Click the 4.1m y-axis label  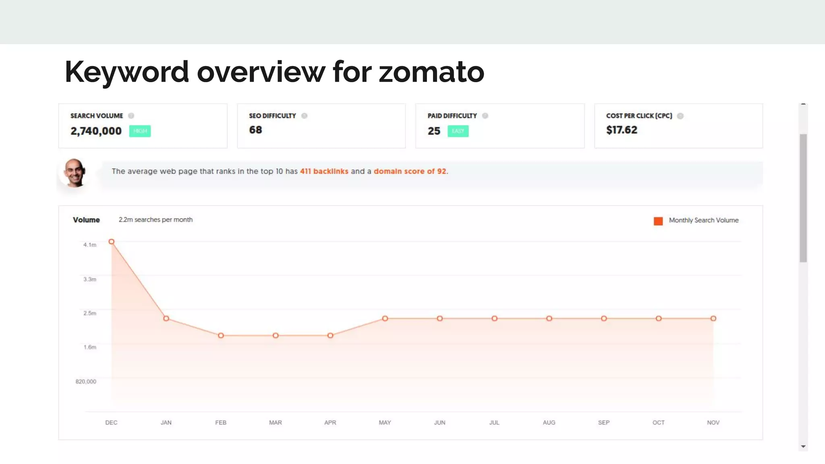tap(90, 245)
